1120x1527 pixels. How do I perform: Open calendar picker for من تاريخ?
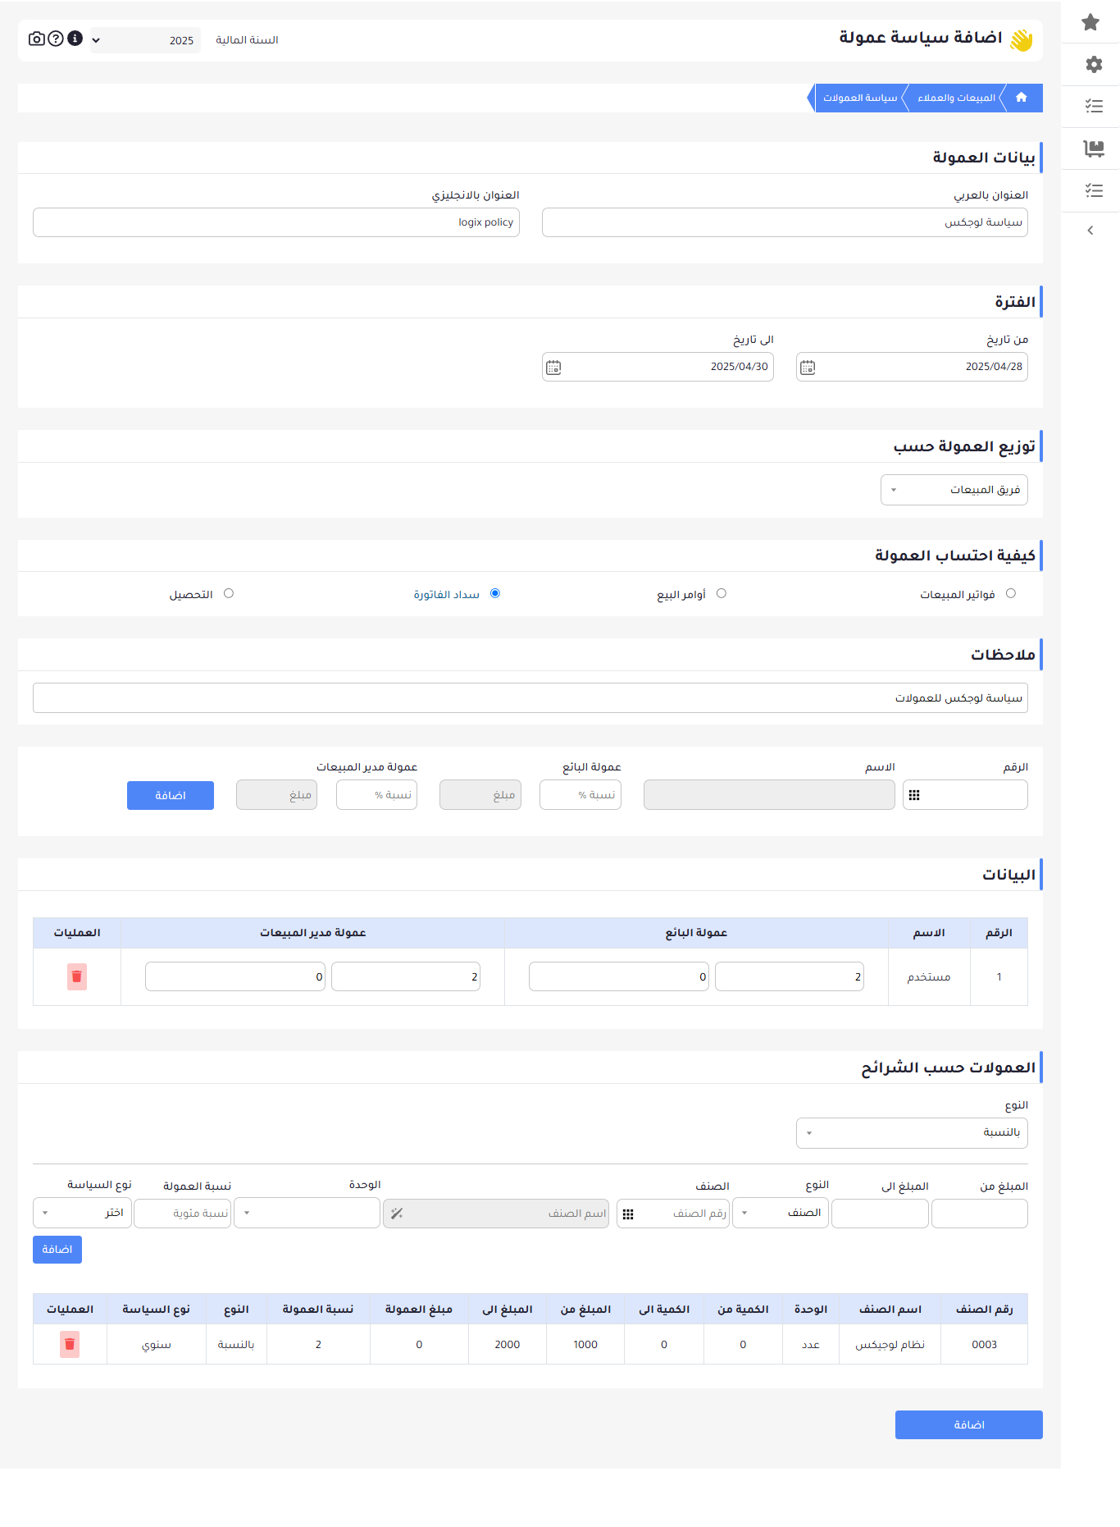808,367
